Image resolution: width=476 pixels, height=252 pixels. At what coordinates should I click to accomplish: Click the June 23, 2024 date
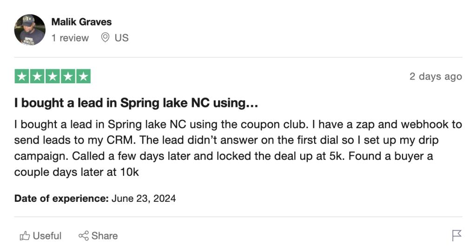144,199
